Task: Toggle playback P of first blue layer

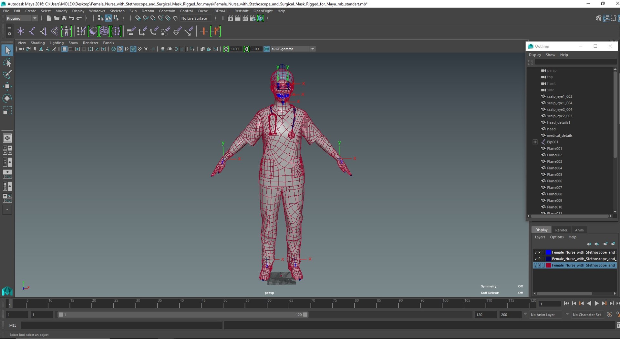Action: coord(539,252)
